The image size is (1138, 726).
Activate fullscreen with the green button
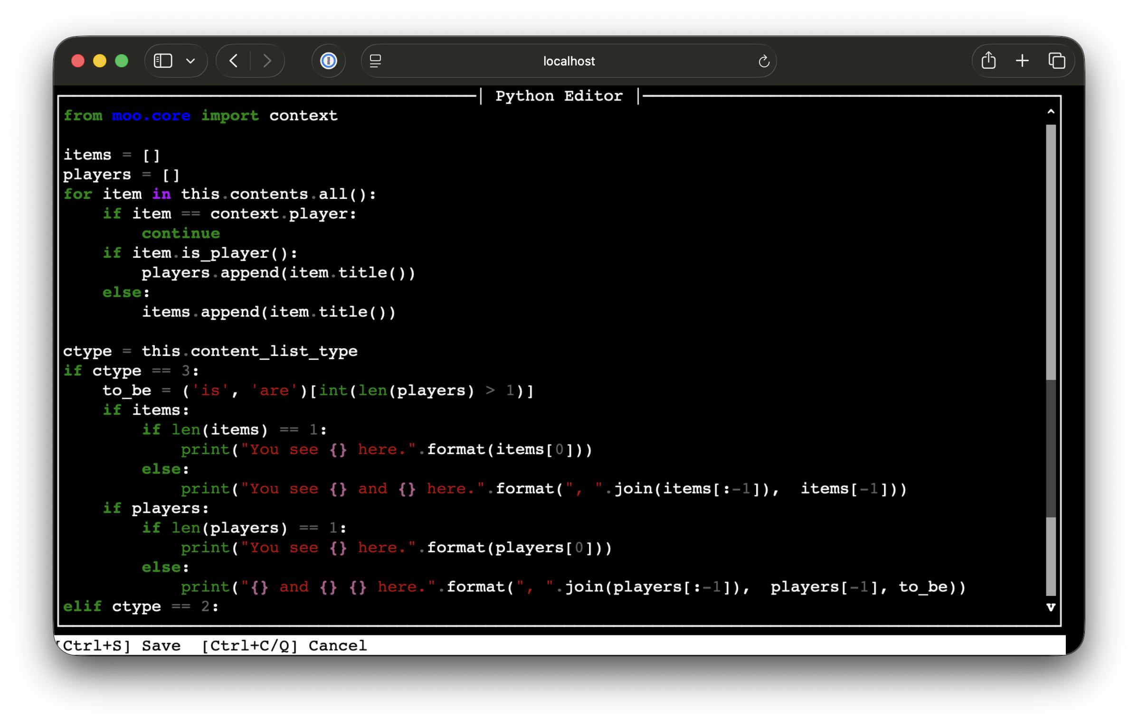[122, 61]
